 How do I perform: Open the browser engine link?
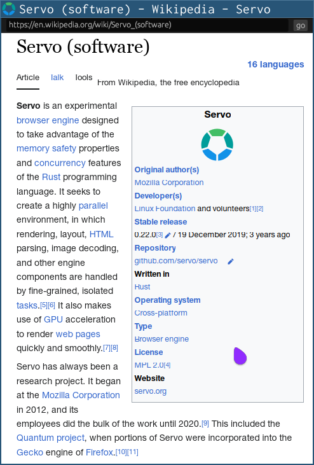coord(48,120)
